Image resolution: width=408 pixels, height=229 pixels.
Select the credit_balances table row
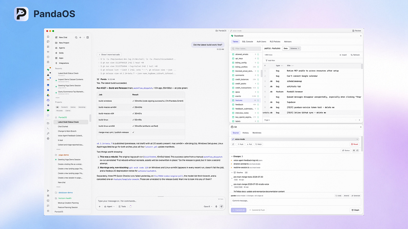(245, 79)
